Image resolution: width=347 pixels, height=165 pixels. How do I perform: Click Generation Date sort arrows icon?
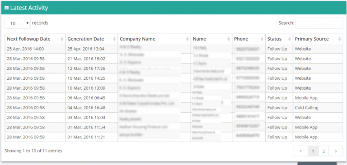(x=114, y=39)
